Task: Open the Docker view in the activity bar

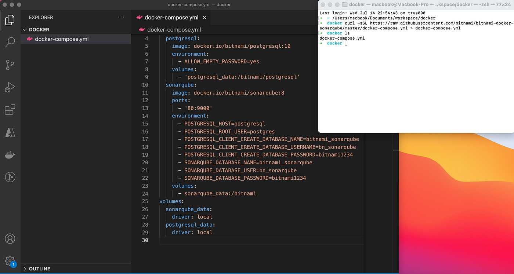Action: pyautogui.click(x=10, y=155)
